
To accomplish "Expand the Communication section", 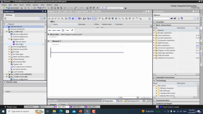I will pyautogui.click(x=154, y=100).
